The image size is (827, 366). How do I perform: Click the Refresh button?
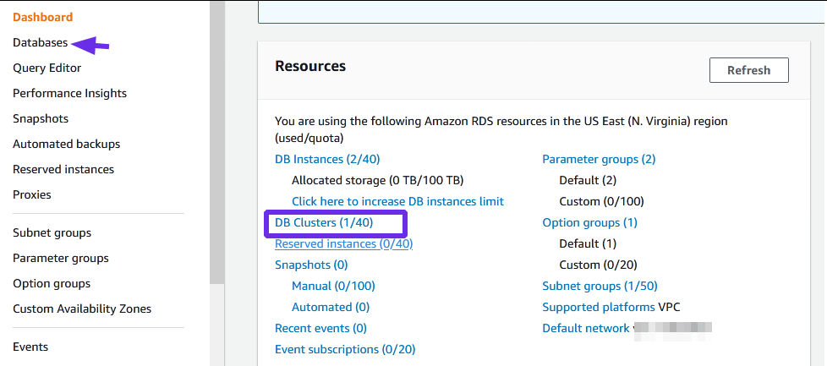tap(748, 70)
